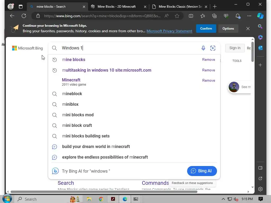Image resolution: width=271 pixels, height=203 pixels.
Task: Open sidebar settings gear
Action: (x=260, y=189)
